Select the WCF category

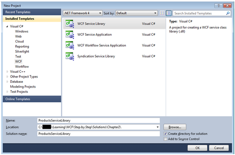18,62
